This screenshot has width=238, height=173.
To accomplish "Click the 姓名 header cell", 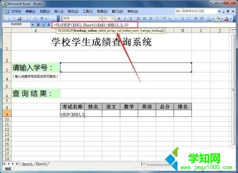I will (93, 106).
